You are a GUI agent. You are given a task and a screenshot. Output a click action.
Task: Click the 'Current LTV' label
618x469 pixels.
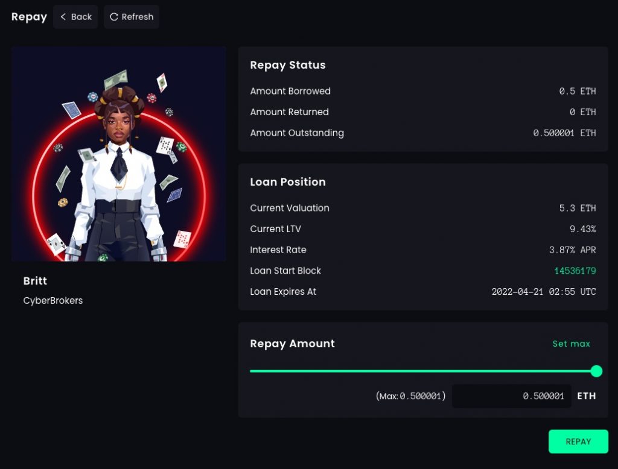coord(275,229)
